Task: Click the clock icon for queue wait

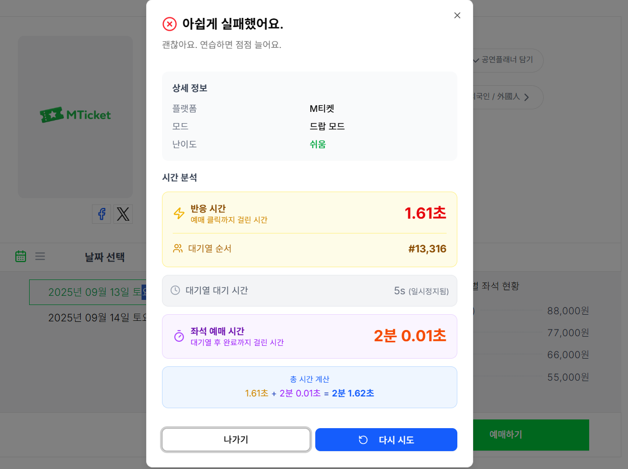Action: click(175, 290)
